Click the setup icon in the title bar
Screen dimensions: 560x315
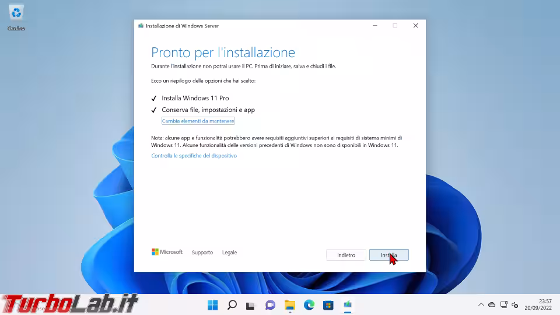141,26
